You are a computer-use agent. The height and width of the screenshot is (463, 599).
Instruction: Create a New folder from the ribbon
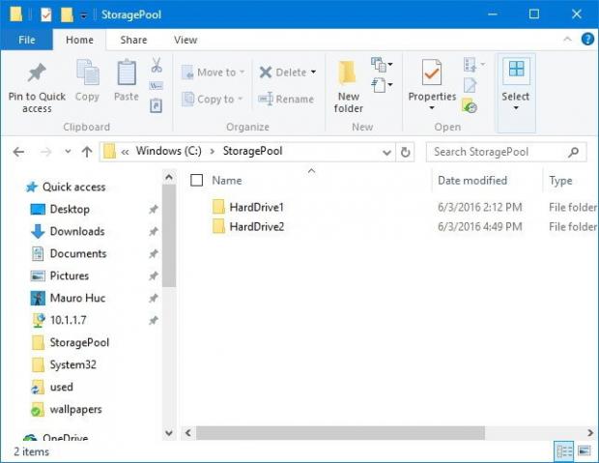click(x=349, y=86)
